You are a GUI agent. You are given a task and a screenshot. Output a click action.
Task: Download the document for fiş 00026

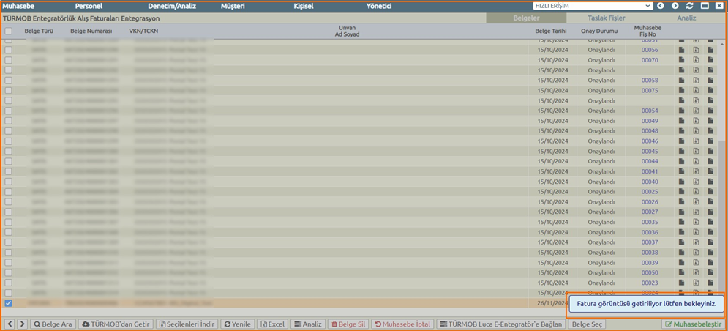(696, 202)
